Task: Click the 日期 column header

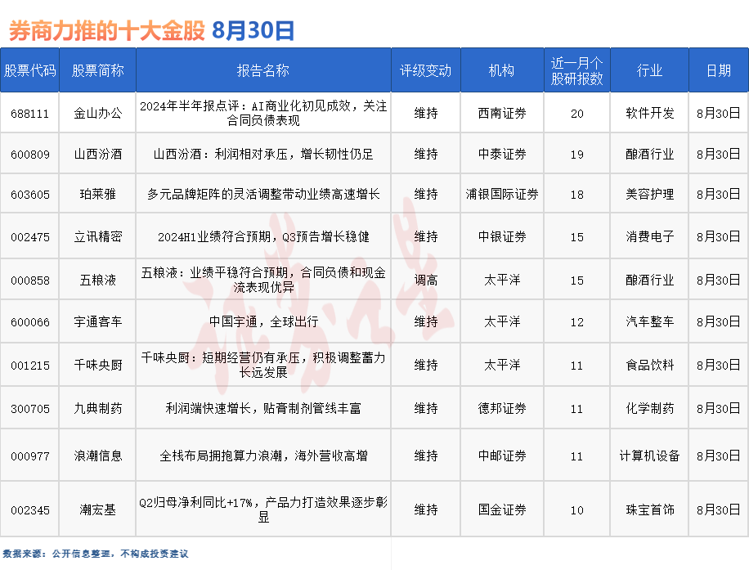Action: [718, 70]
